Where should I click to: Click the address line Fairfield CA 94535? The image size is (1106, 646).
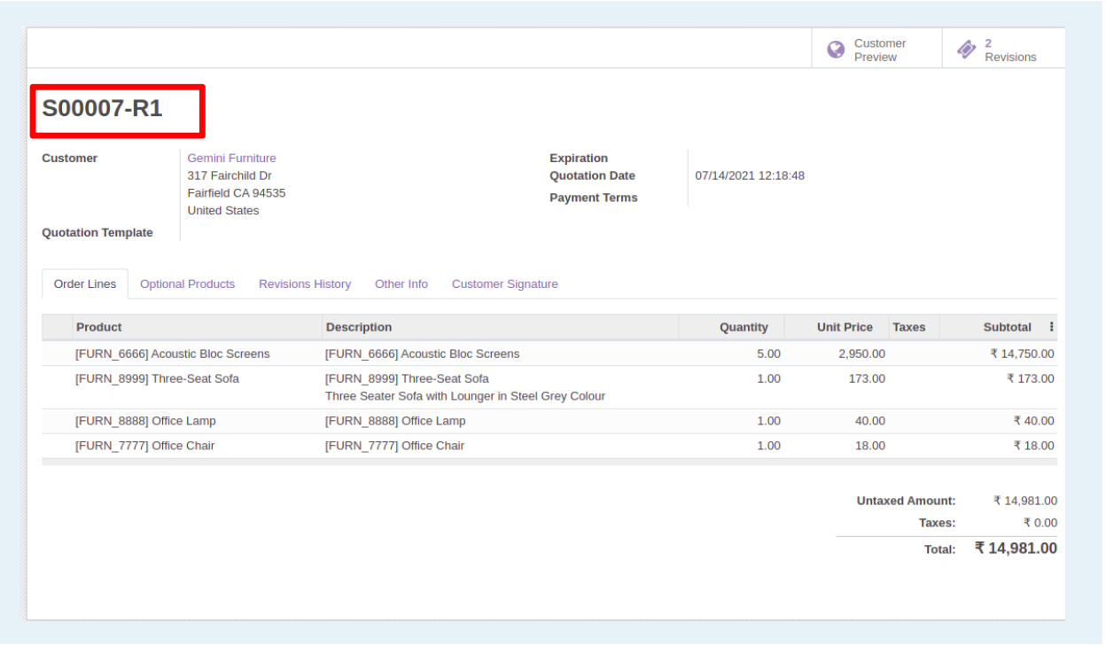[237, 192]
